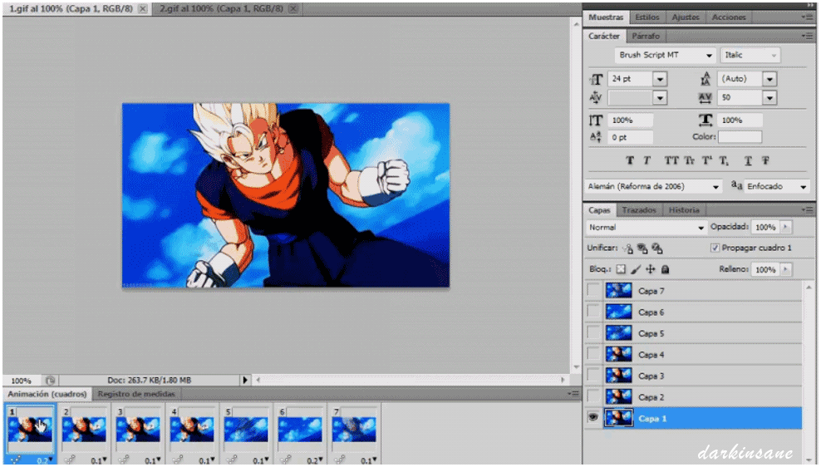Switch to the 2.gif document tab
Screen dimensions: 821x467
point(221,9)
